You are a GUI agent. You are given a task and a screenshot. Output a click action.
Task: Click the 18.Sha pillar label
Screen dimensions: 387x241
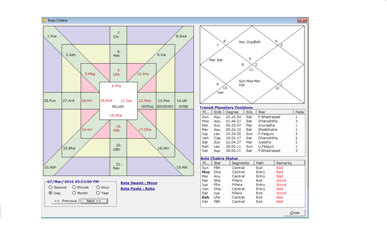click(116, 115)
